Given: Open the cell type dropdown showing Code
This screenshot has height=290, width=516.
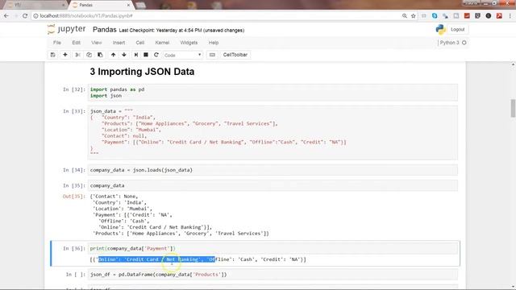Looking at the screenshot, I should point(183,55).
